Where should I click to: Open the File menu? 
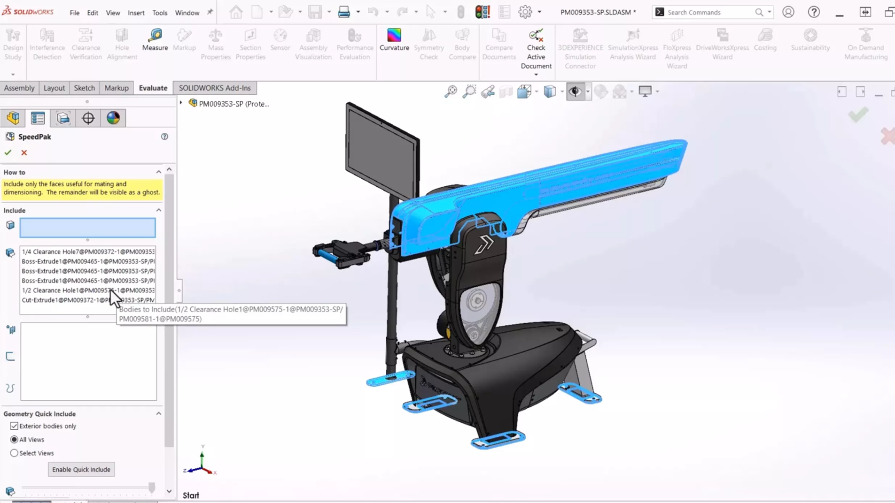[74, 13]
